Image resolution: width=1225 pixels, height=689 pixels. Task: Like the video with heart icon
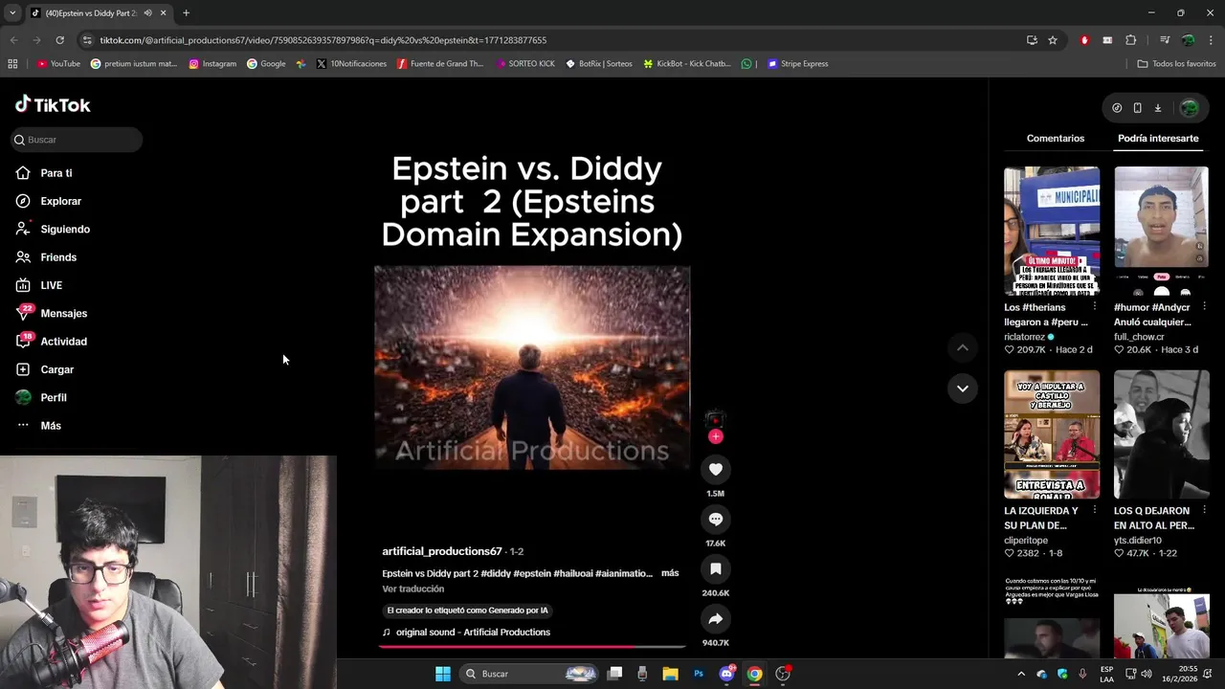[x=715, y=469]
